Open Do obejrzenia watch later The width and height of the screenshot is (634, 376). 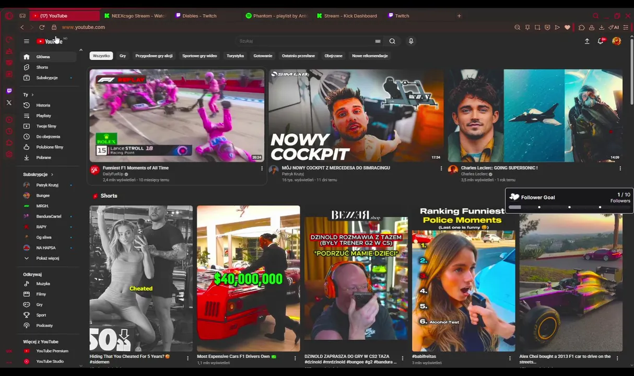tap(47, 136)
